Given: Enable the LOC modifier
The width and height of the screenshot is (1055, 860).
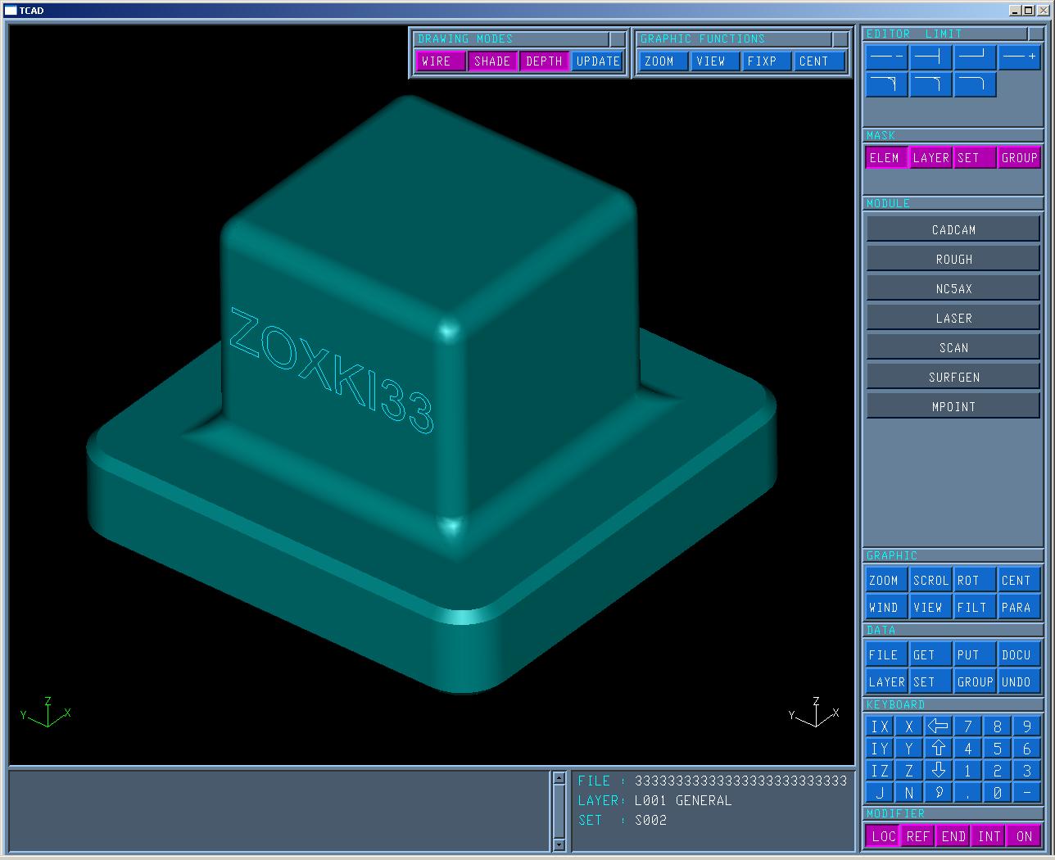Looking at the screenshot, I should pyautogui.click(x=882, y=836).
